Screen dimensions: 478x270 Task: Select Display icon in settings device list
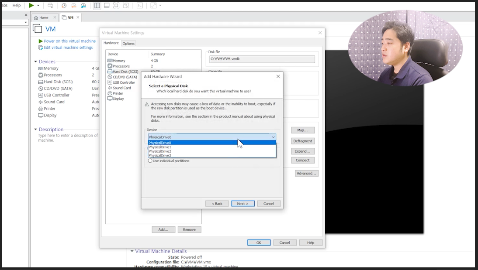[110, 99]
